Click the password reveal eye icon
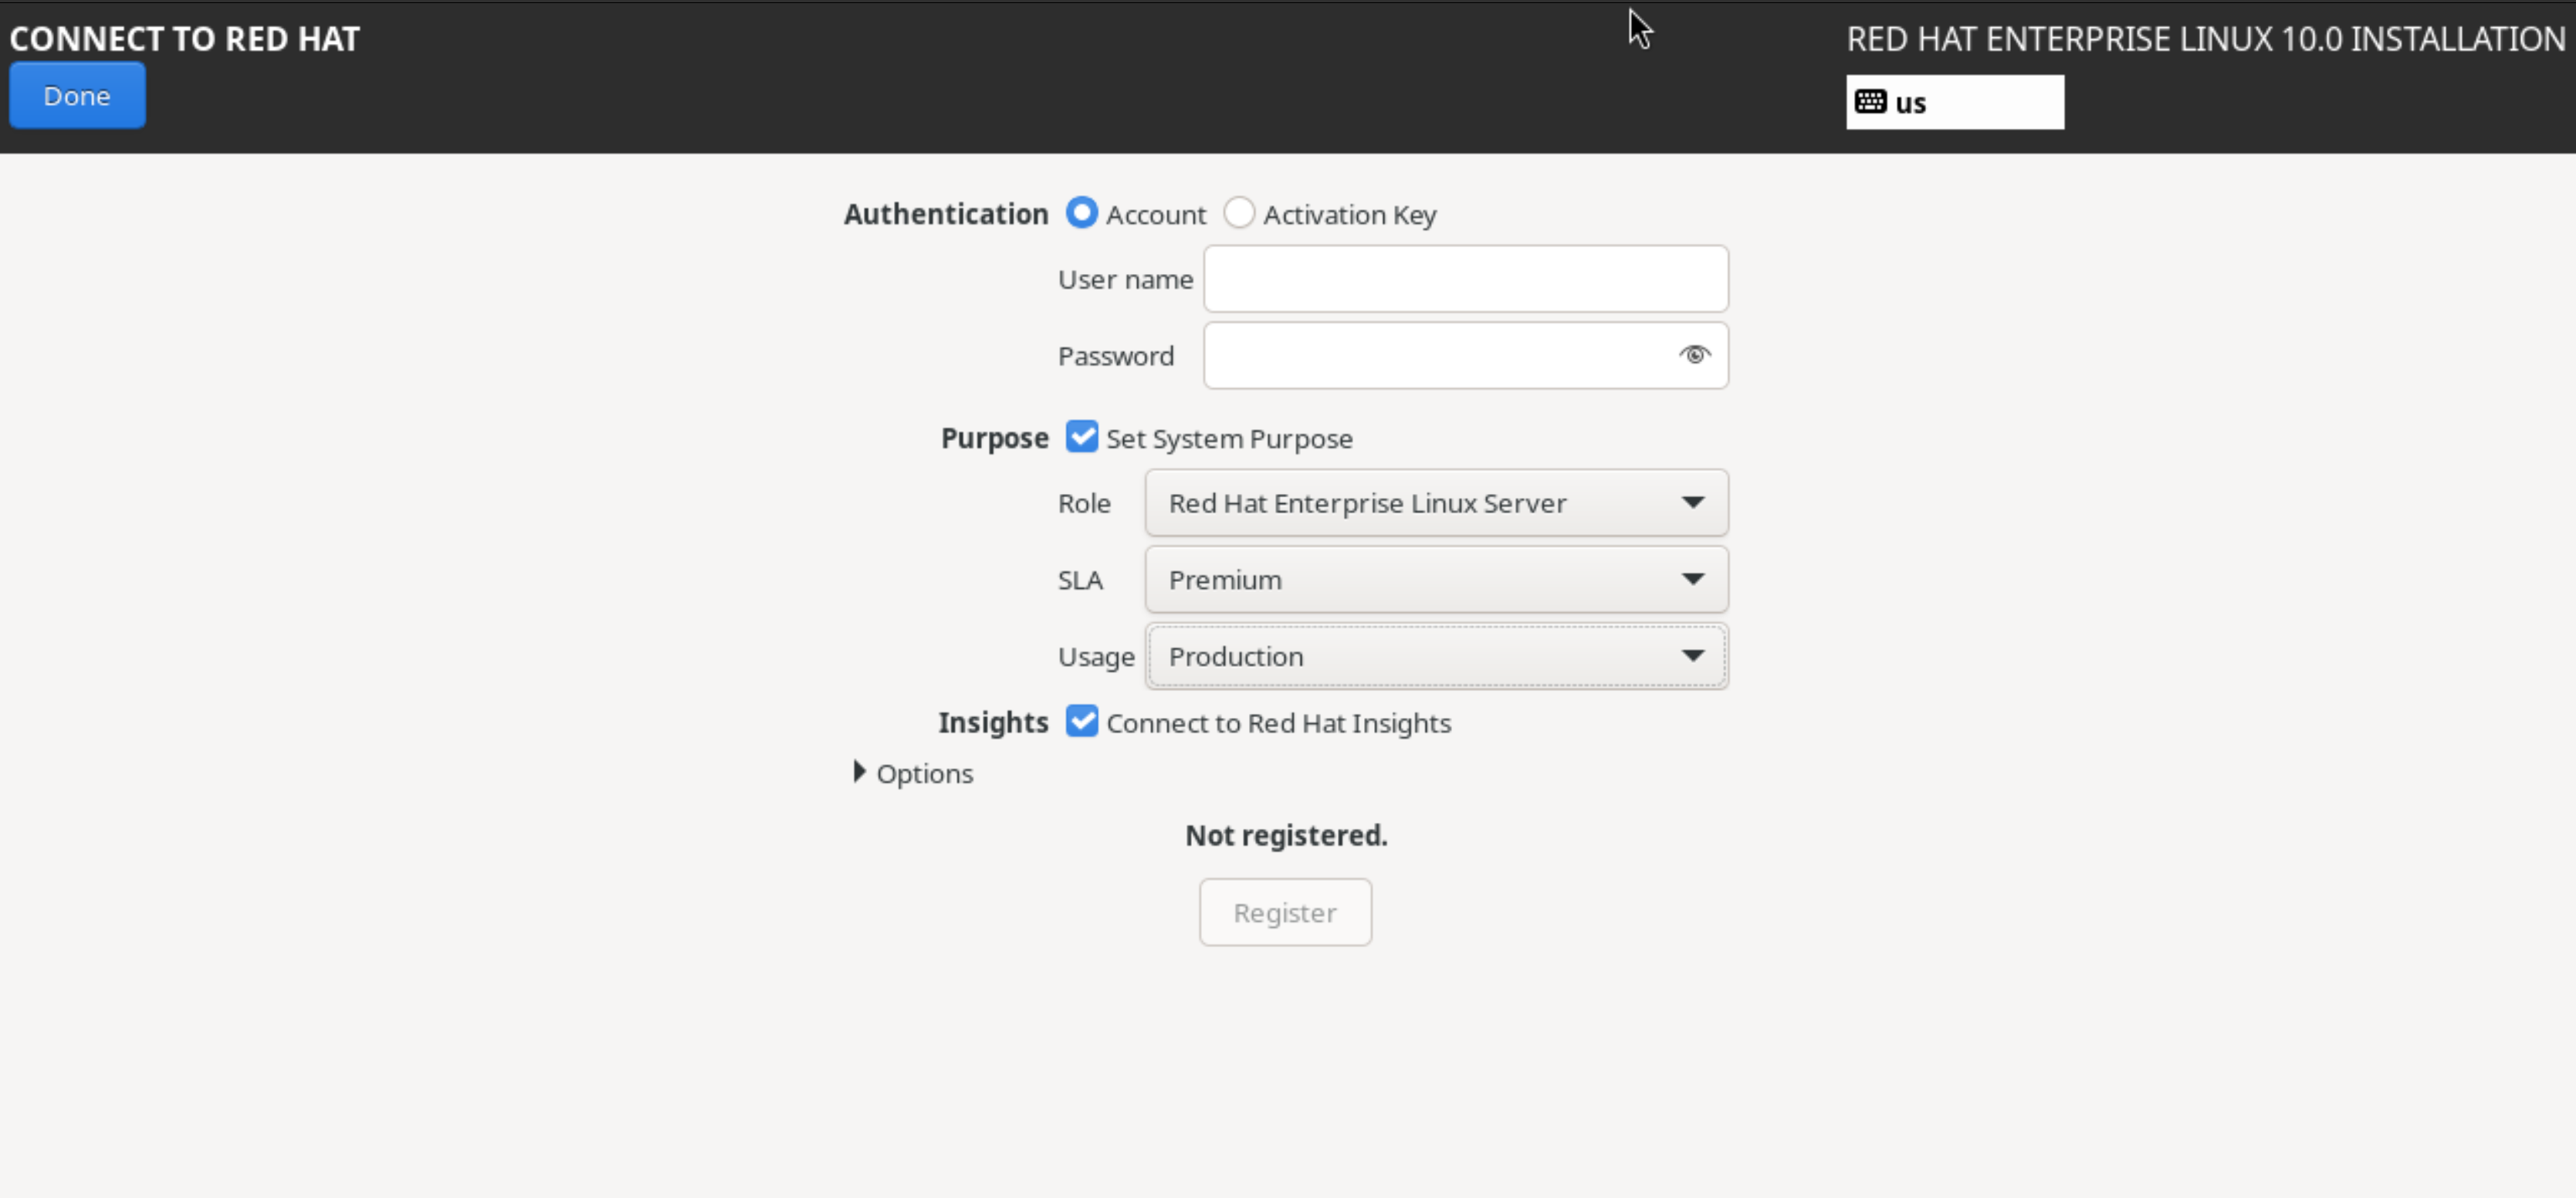The width and height of the screenshot is (2576, 1198). (1694, 355)
